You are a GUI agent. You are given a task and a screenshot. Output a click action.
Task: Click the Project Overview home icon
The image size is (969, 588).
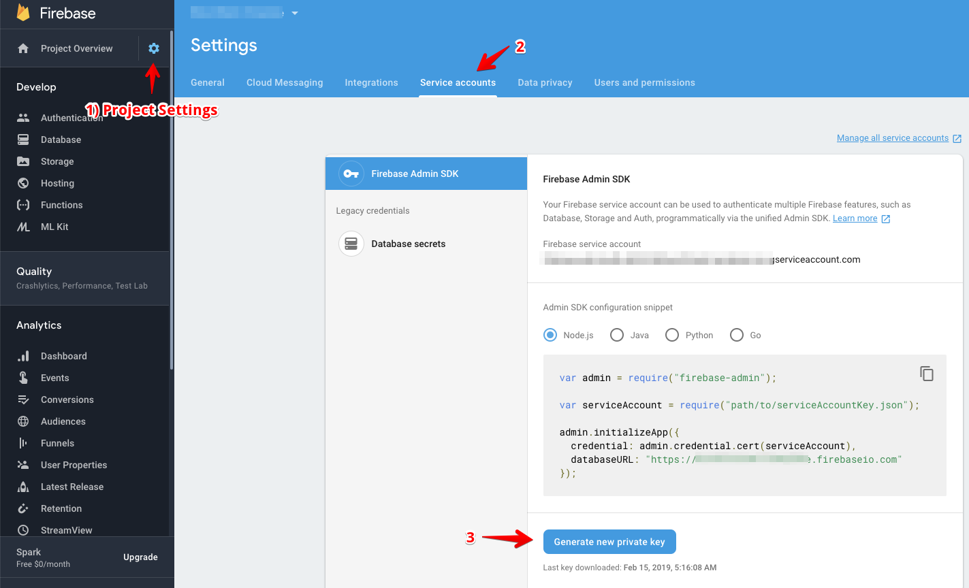[23, 48]
